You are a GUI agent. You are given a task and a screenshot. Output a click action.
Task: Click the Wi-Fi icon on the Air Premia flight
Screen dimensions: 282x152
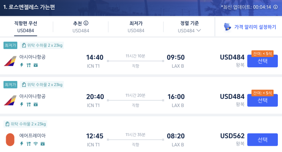click(x=35, y=144)
